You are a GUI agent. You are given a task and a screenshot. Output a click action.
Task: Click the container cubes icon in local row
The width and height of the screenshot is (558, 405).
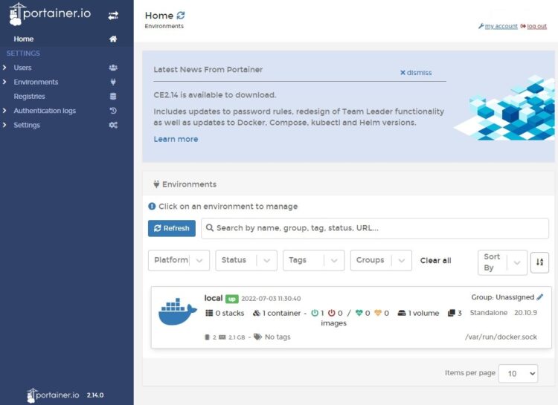pos(256,313)
